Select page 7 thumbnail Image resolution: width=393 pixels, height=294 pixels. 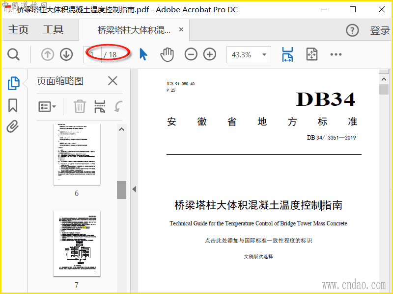77,243
